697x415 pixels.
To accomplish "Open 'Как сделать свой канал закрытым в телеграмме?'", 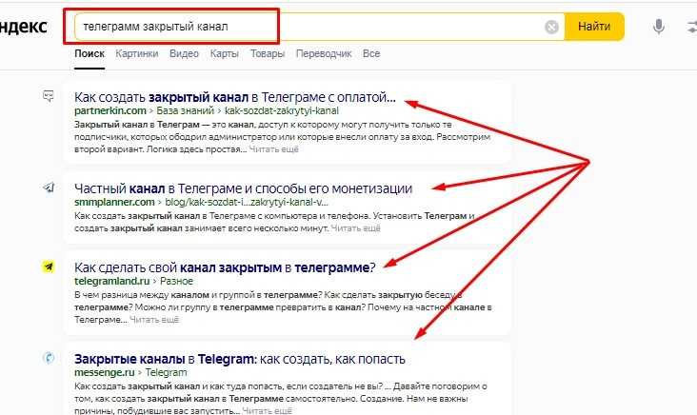I will 225,267.
